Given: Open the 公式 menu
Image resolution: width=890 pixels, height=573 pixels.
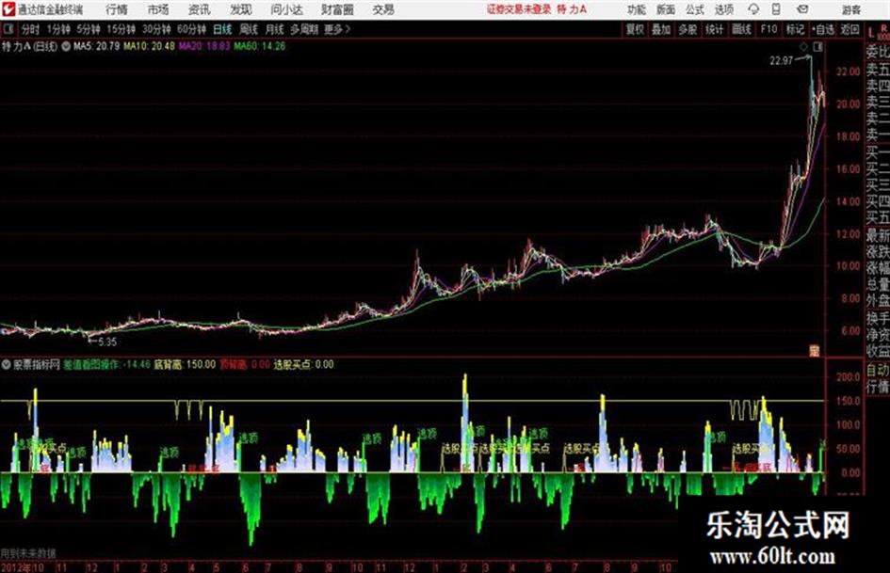Looking at the screenshot, I should (x=694, y=9).
